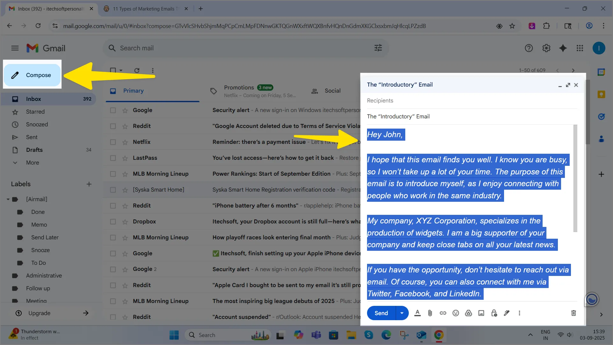Toggle confidential mode lock icon
The width and height of the screenshot is (613, 345).
pos(494,313)
